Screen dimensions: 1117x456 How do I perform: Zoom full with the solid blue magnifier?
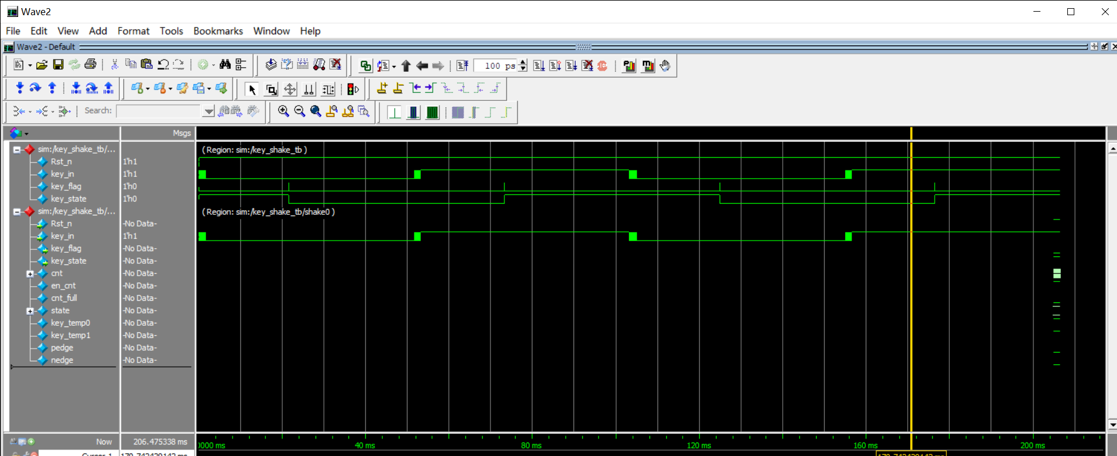(316, 112)
